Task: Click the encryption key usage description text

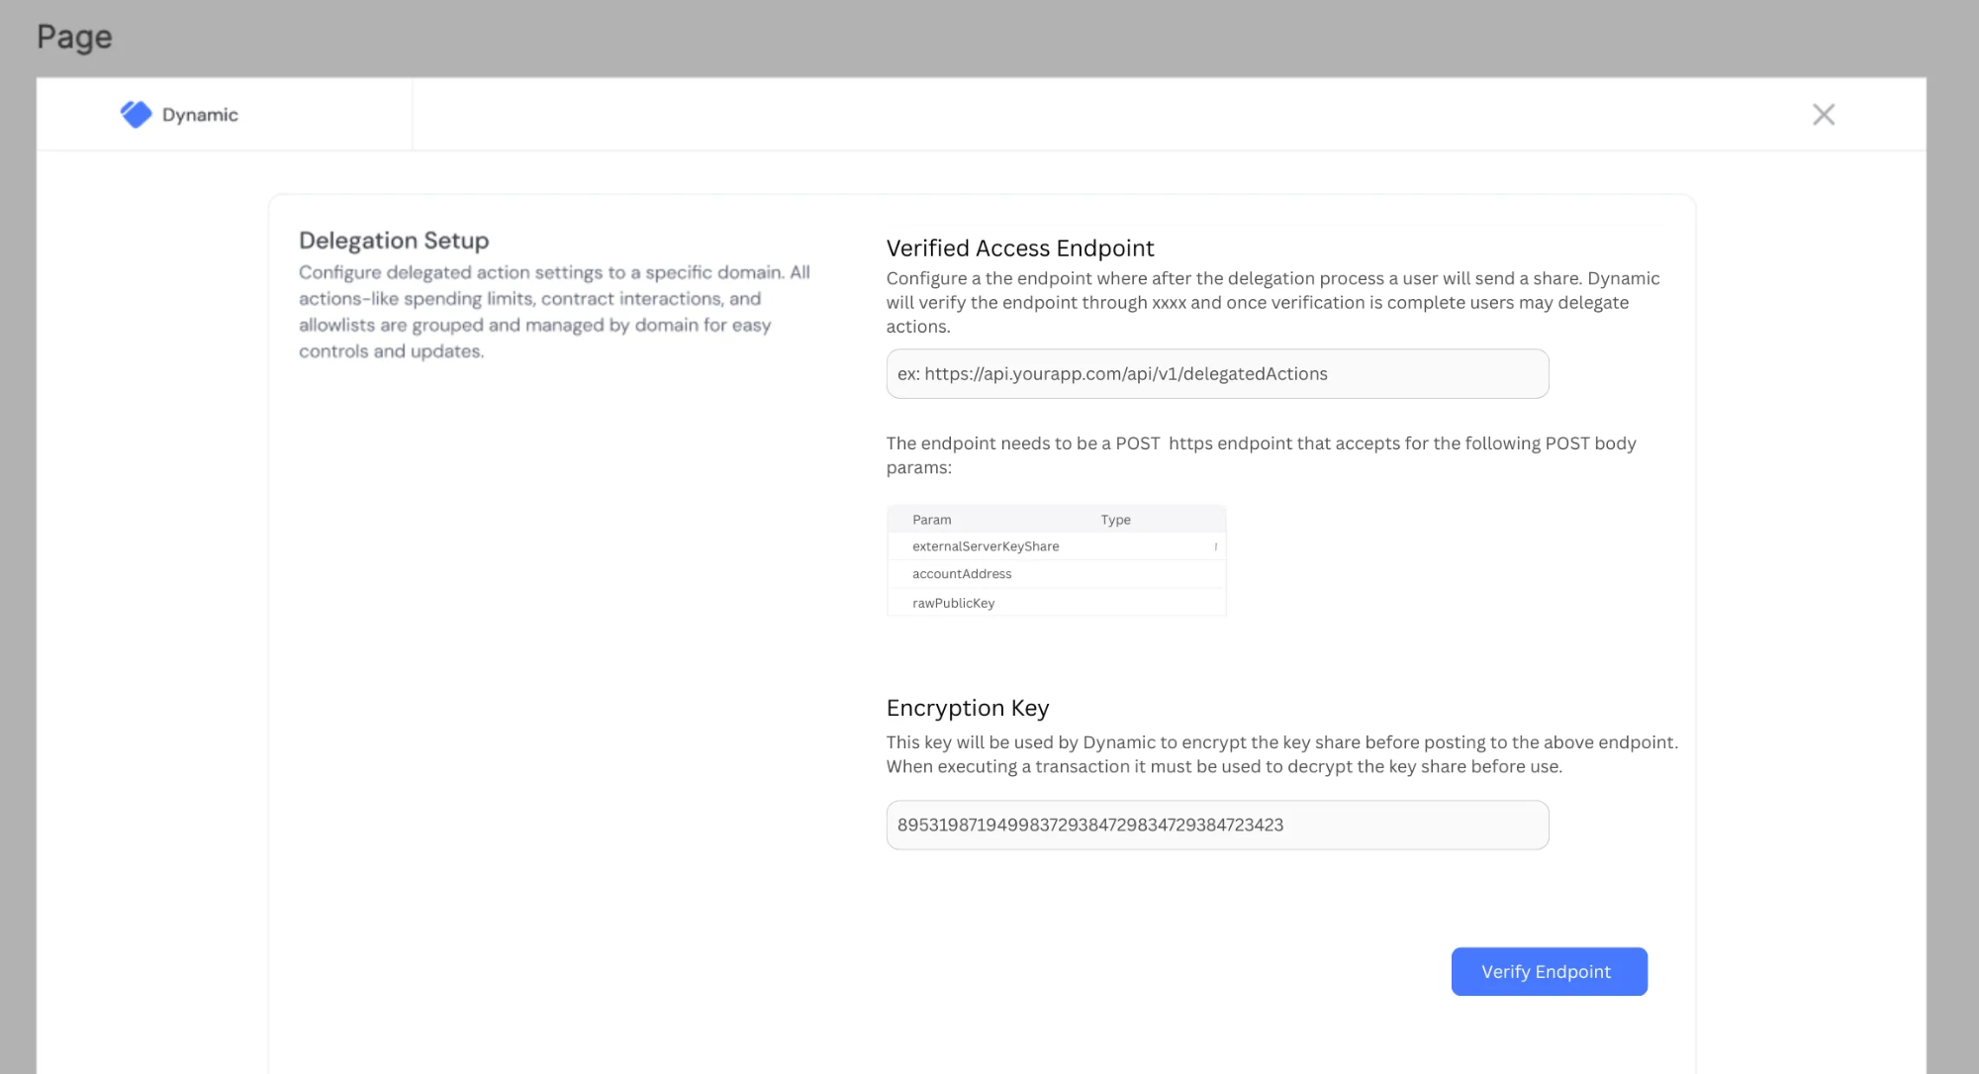Action: (x=1281, y=754)
